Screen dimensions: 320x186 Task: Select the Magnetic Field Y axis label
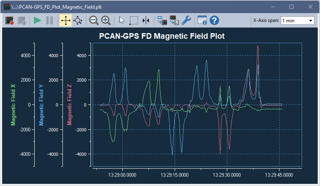pos(41,105)
